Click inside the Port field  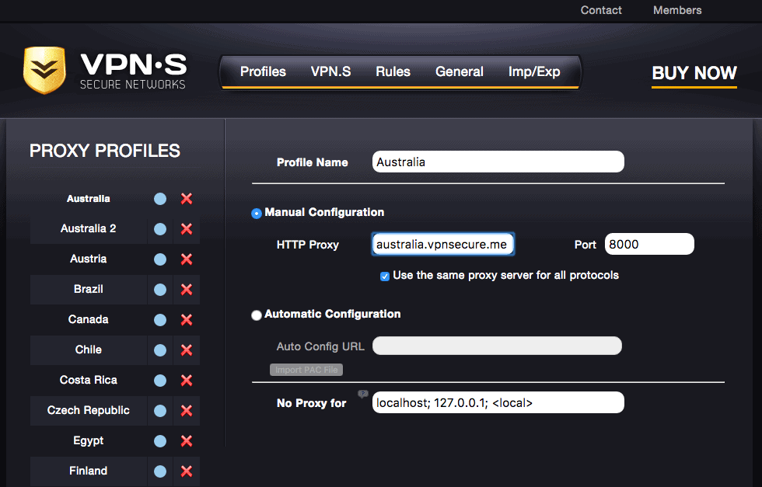[x=649, y=243]
